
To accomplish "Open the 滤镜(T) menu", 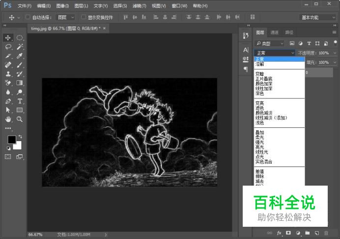I will coord(139,6).
